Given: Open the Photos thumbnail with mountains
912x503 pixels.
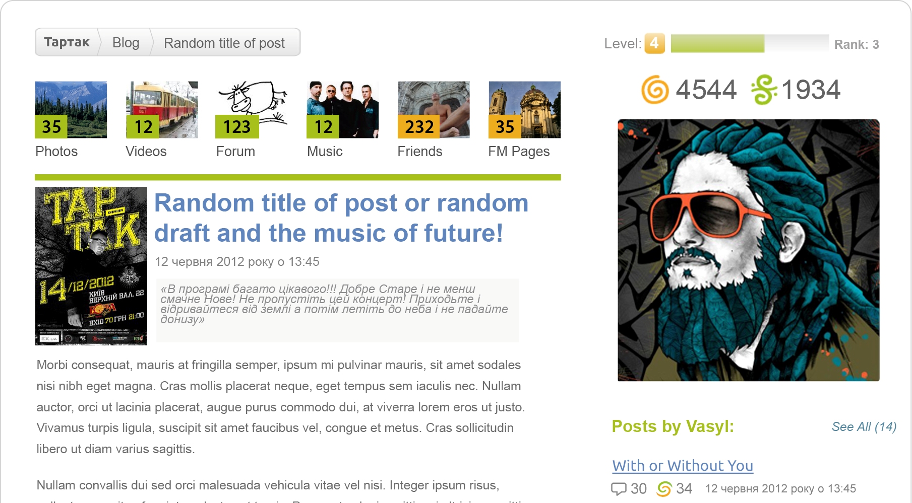Looking at the screenshot, I should pyautogui.click(x=71, y=110).
